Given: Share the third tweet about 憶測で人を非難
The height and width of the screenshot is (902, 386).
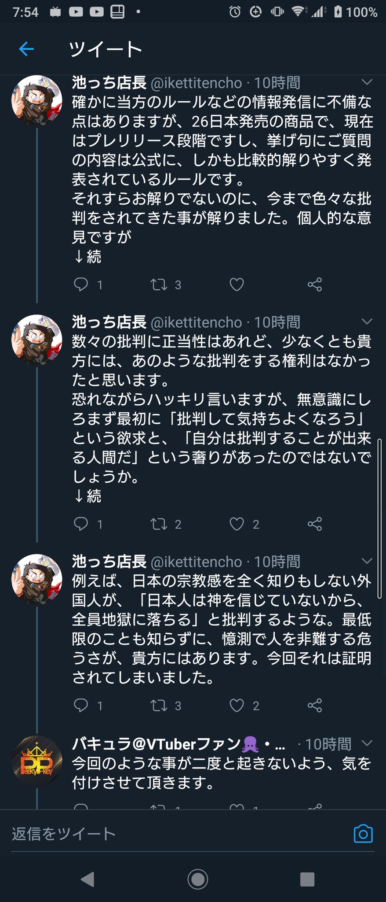Looking at the screenshot, I should 315,705.
